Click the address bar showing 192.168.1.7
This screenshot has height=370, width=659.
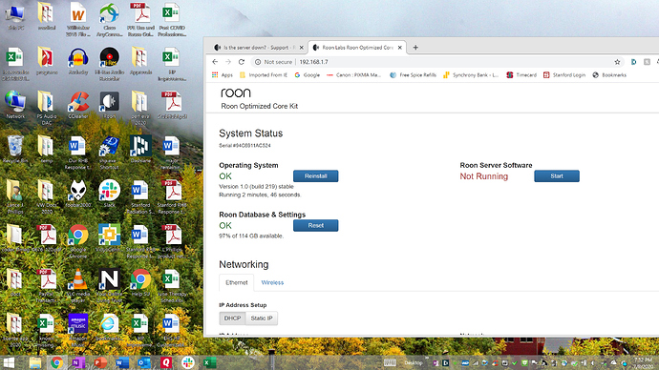[x=437, y=62]
